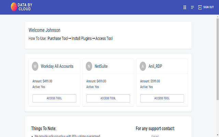Click the N avatar for NetSuite

[89, 66]
